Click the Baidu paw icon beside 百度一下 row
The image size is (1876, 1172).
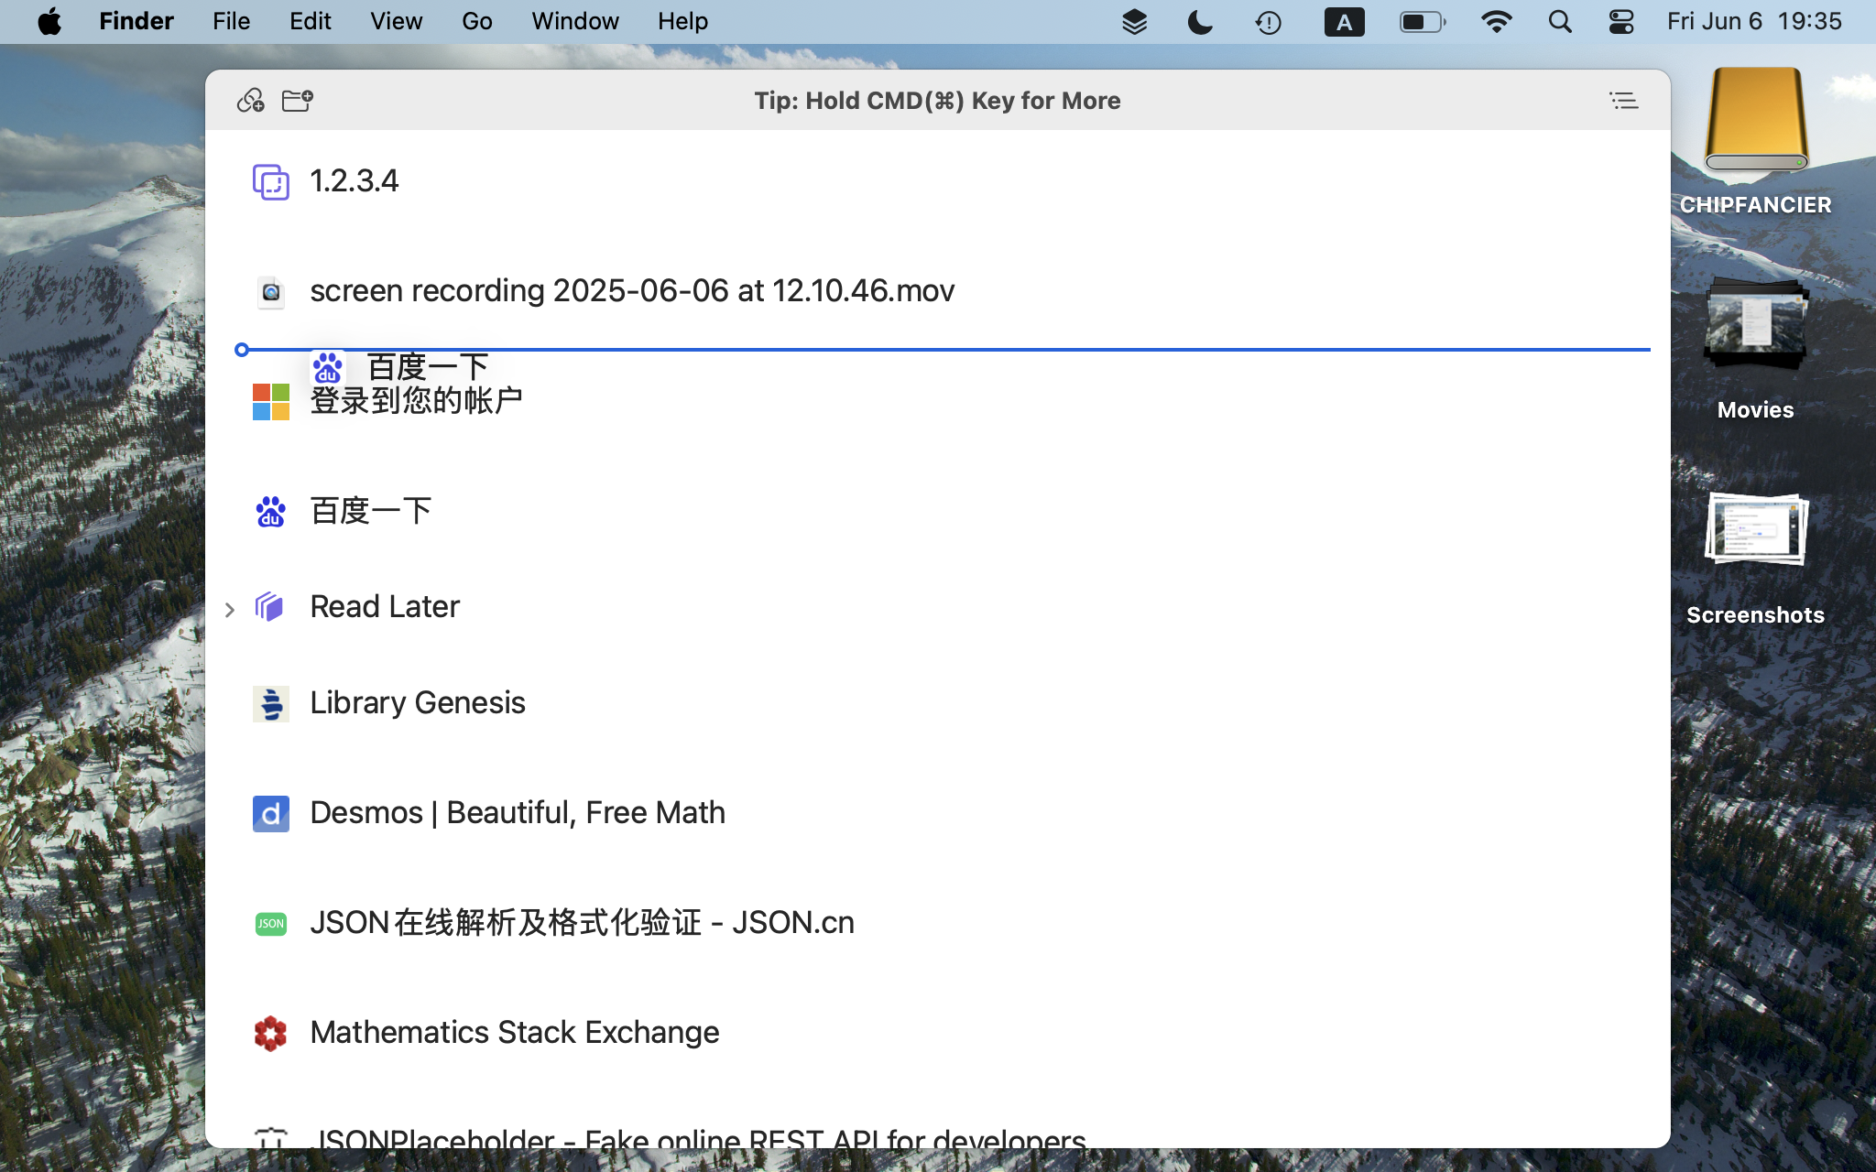click(270, 511)
